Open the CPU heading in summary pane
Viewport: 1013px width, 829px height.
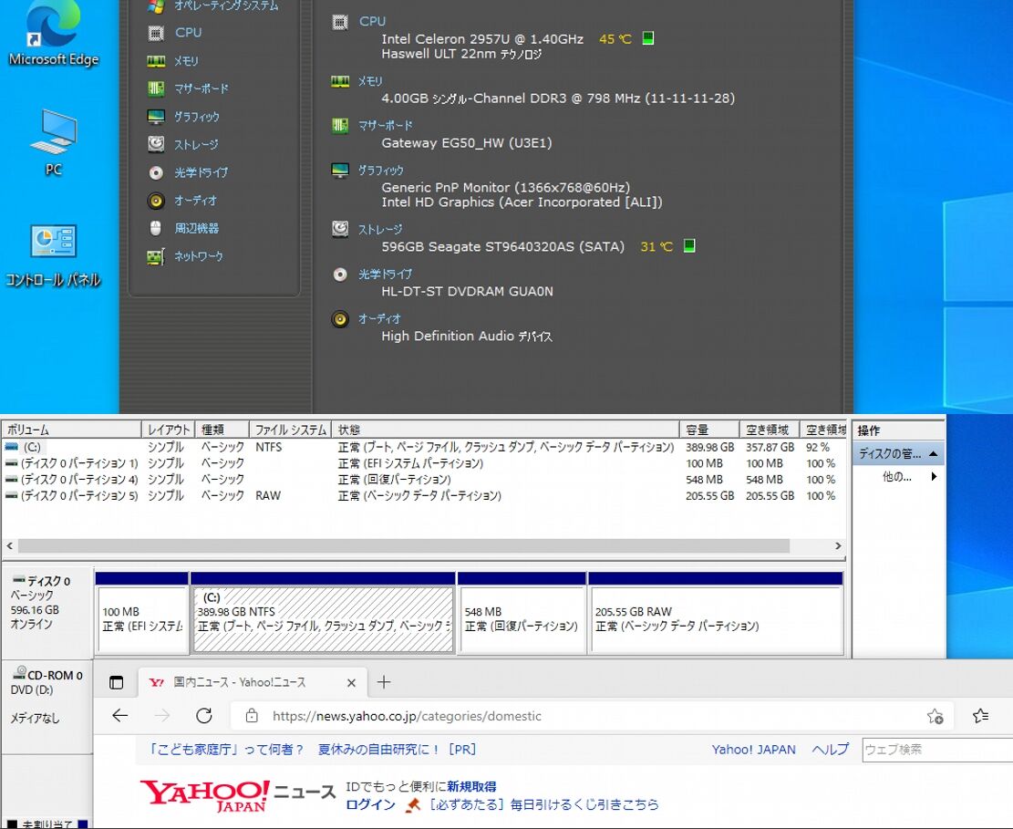click(x=372, y=21)
